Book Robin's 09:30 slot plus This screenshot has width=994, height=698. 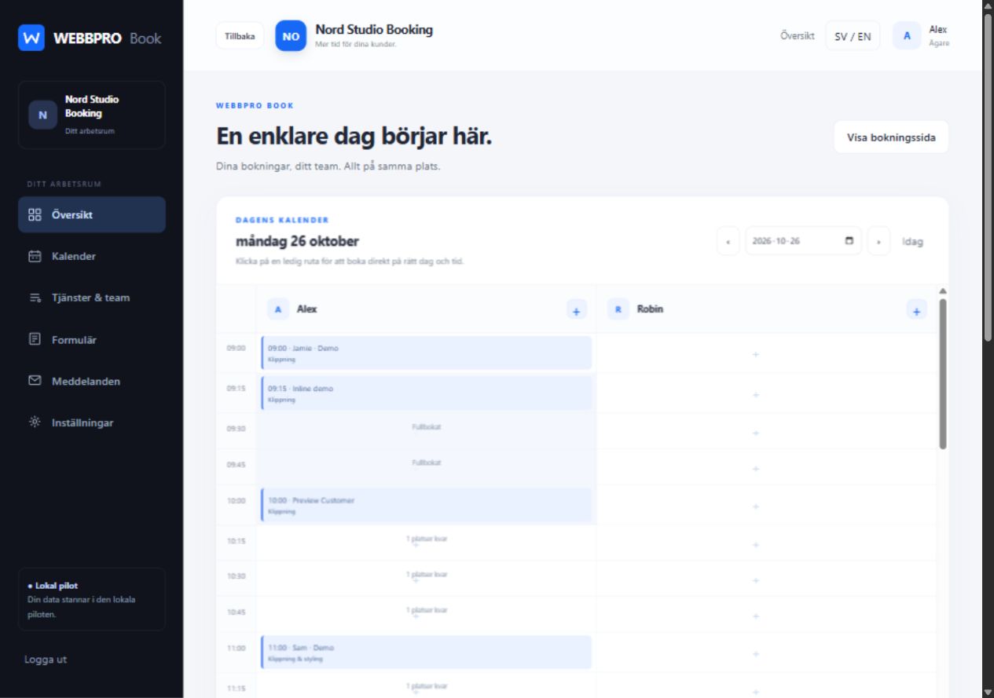click(x=756, y=433)
